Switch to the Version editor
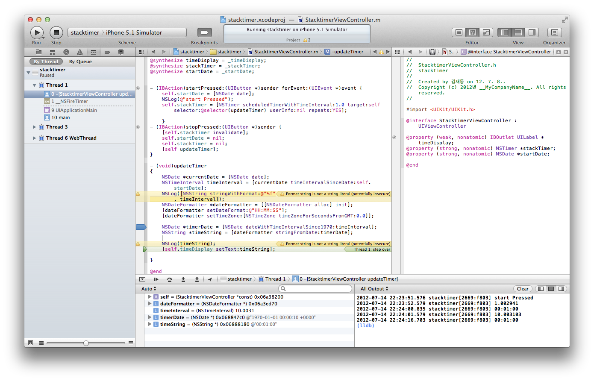 click(486, 32)
